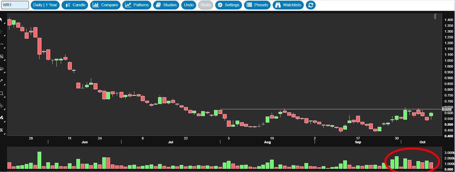Screen dimensions: 455x172
Task: Click the 0.400 price axis label
Action: click(x=448, y=136)
